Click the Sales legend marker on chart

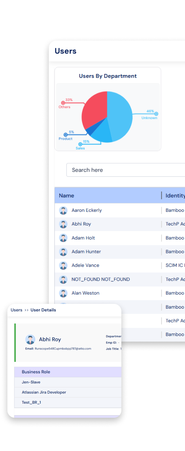(80, 144)
